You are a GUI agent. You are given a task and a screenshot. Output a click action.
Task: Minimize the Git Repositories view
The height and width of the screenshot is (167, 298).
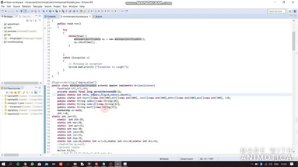coord(36,88)
